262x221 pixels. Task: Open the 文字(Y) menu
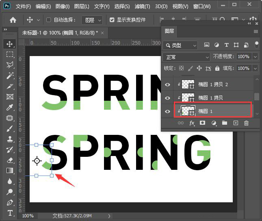tap(102, 6)
